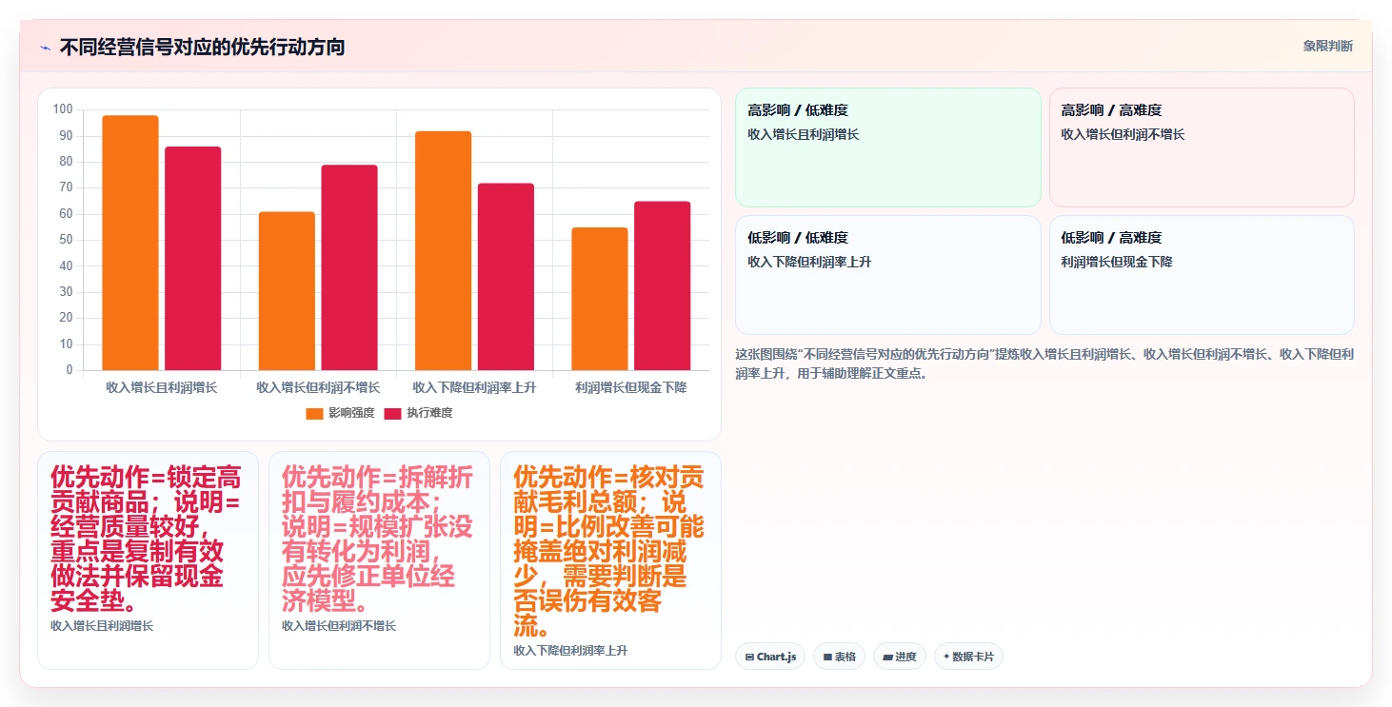
Task: Select the 低影响 / 低难度 quadrant card
Action: [x=887, y=275]
